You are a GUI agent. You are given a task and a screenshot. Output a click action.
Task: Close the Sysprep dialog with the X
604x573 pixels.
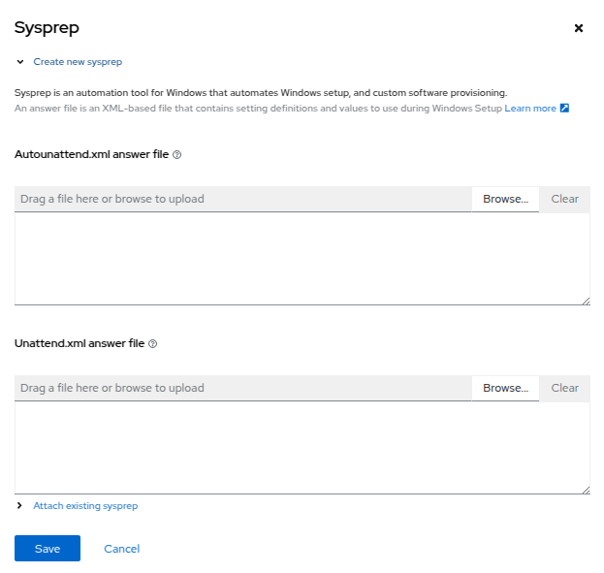click(x=579, y=28)
